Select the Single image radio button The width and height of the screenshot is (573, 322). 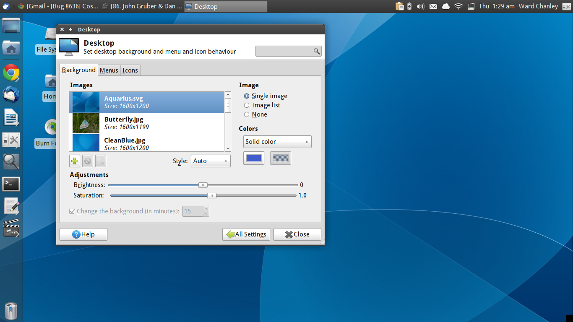point(247,96)
